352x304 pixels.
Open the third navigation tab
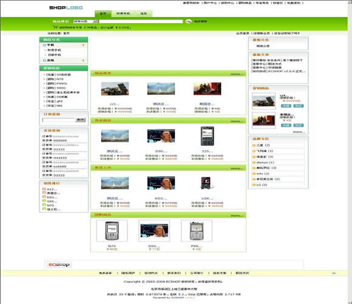pyautogui.click(x=143, y=13)
